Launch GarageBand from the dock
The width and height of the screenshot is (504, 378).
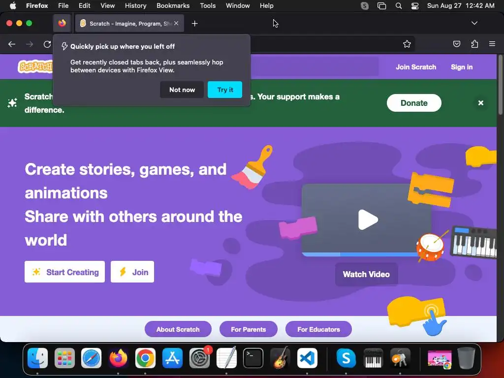pyautogui.click(x=280, y=358)
